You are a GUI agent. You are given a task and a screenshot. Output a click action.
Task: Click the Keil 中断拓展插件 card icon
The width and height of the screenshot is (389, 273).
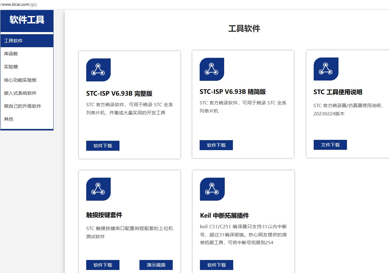212,189
